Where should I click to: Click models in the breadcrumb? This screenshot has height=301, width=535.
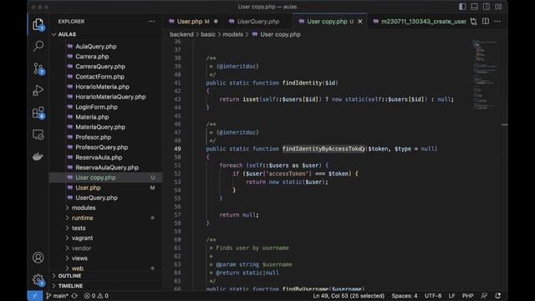pos(233,34)
